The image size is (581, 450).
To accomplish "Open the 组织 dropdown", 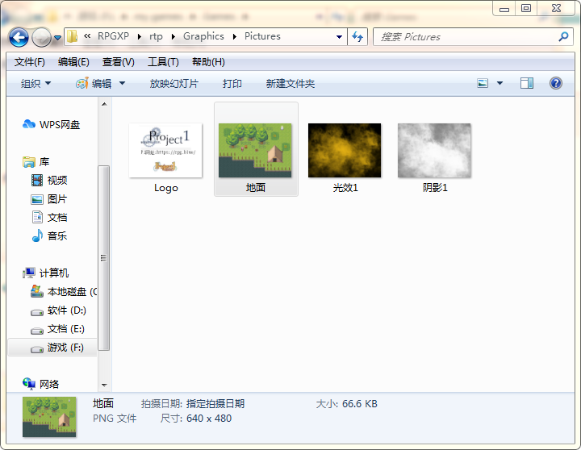I will coord(36,83).
